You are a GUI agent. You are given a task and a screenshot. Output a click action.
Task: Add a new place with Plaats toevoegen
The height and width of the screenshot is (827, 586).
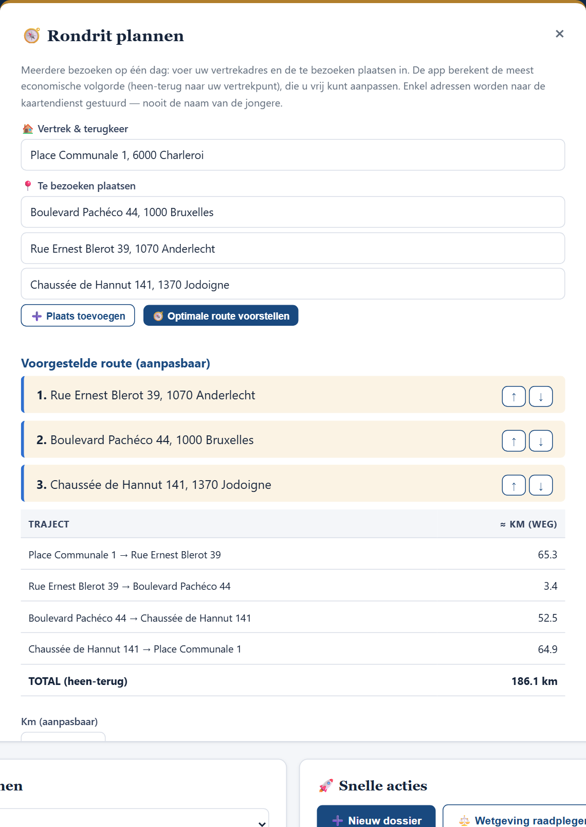[78, 315]
